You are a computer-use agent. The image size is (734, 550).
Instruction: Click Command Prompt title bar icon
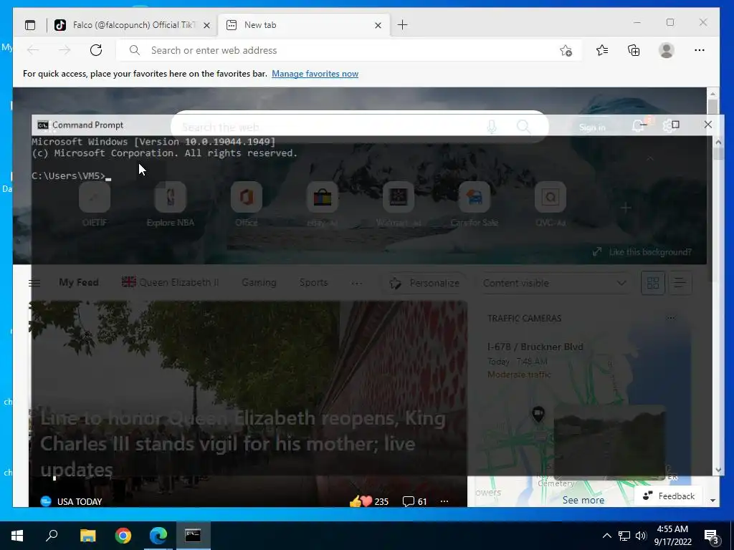[42, 125]
